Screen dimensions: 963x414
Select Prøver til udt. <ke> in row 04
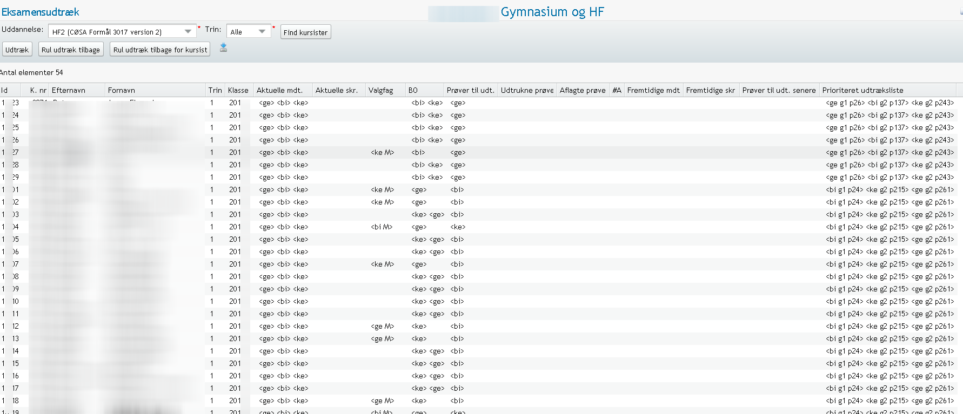tap(458, 227)
